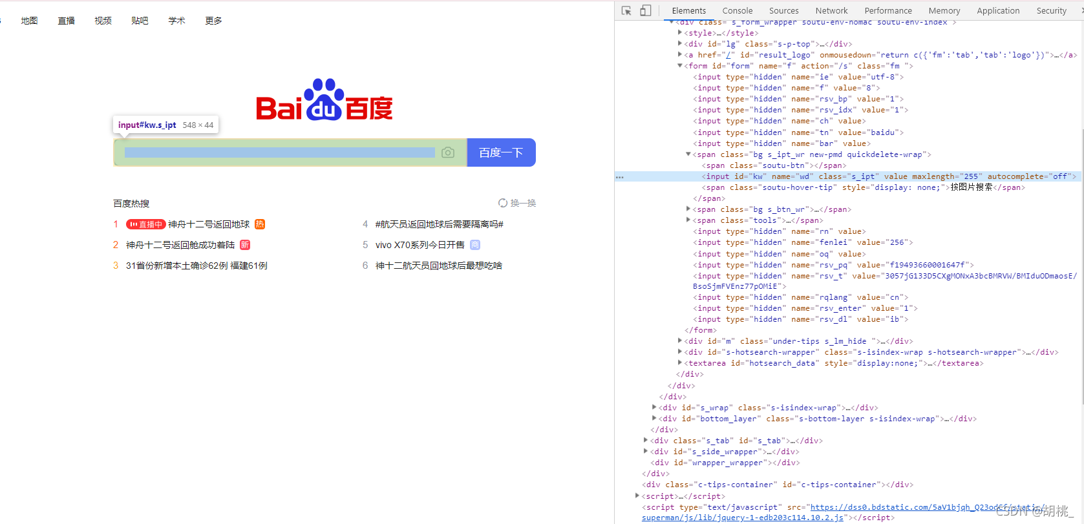The height and width of the screenshot is (524, 1084).
Task: Expand the div id="s_tab" node
Action: pos(646,440)
